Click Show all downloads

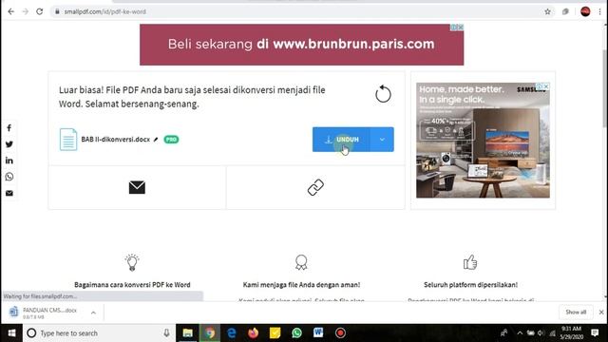tap(576, 313)
